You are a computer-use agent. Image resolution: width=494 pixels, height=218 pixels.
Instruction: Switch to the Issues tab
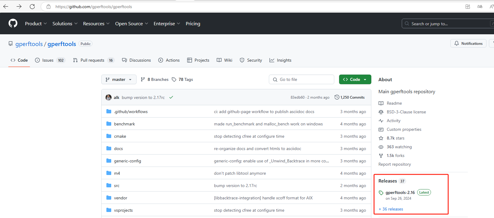(x=50, y=60)
